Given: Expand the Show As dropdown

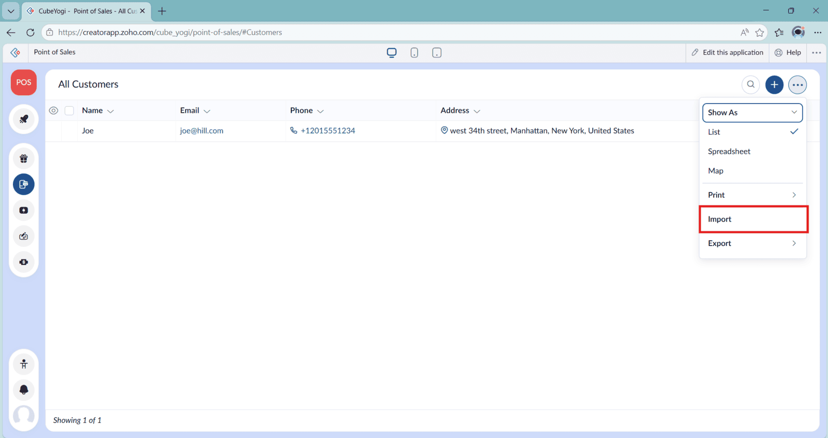Looking at the screenshot, I should tap(752, 112).
